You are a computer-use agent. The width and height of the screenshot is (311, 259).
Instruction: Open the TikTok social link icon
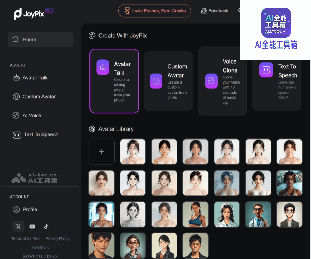tap(46, 227)
